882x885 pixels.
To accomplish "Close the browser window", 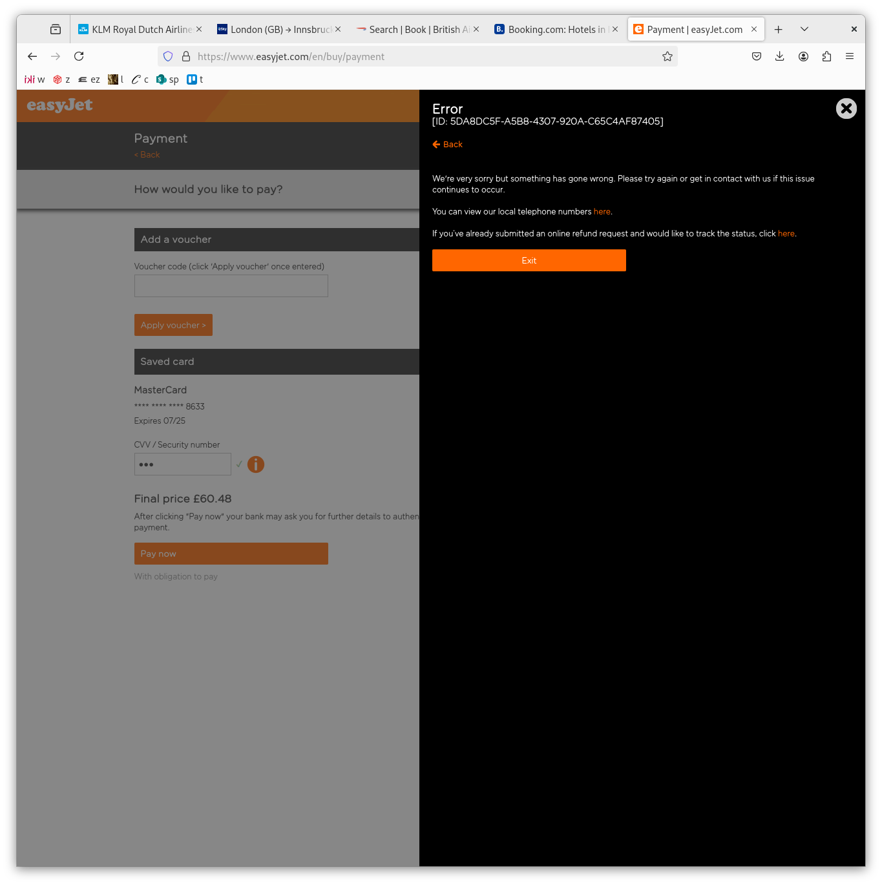I will pyautogui.click(x=854, y=30).
